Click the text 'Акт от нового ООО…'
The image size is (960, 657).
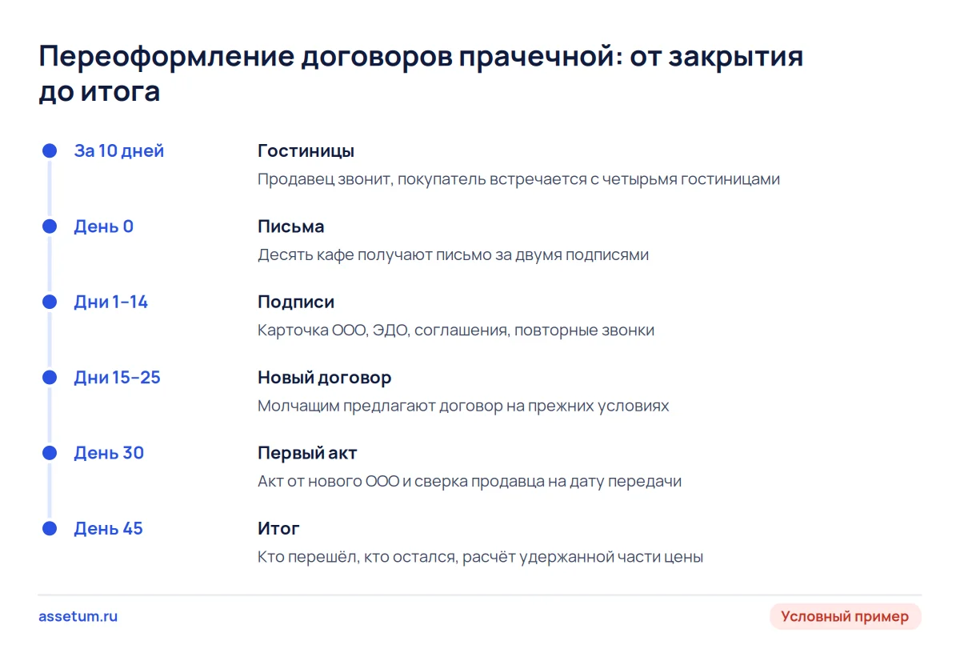(470, 482)
